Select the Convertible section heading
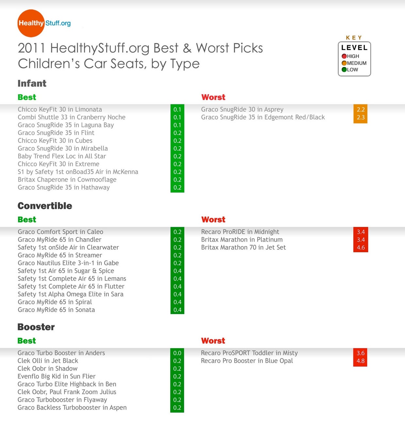 coord(45,206)
